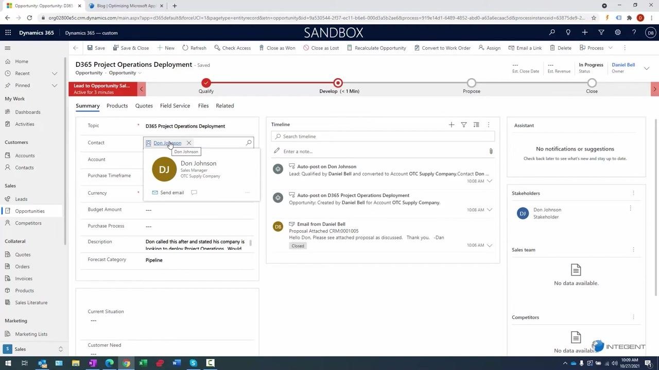Attach a file with the paperclip icon

pyautogui.click(x=491, y=151)
